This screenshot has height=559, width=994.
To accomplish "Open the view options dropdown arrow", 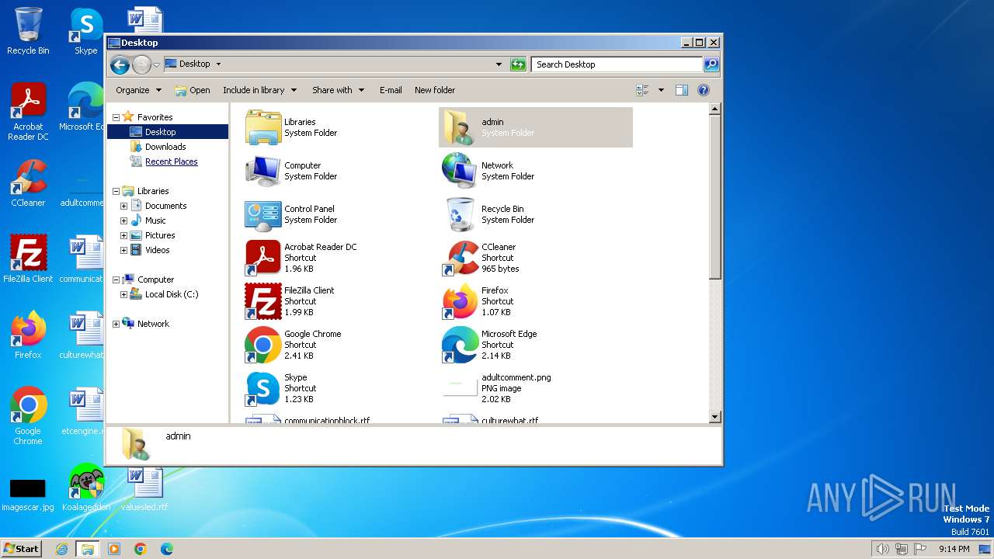I will (x=661, y=90).
